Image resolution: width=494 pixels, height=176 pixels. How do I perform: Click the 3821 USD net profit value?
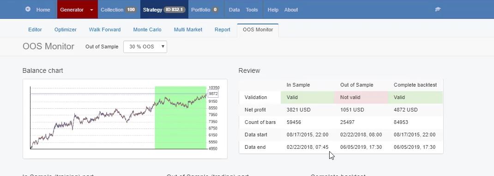298,110
